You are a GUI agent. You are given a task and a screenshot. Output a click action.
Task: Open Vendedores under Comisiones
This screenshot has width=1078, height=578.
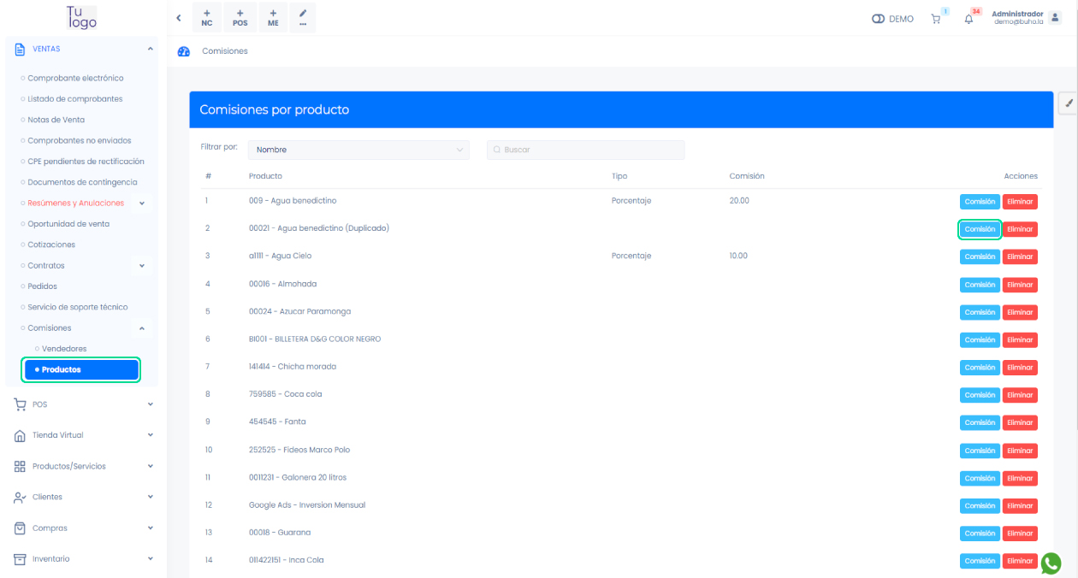pos(64,349)
